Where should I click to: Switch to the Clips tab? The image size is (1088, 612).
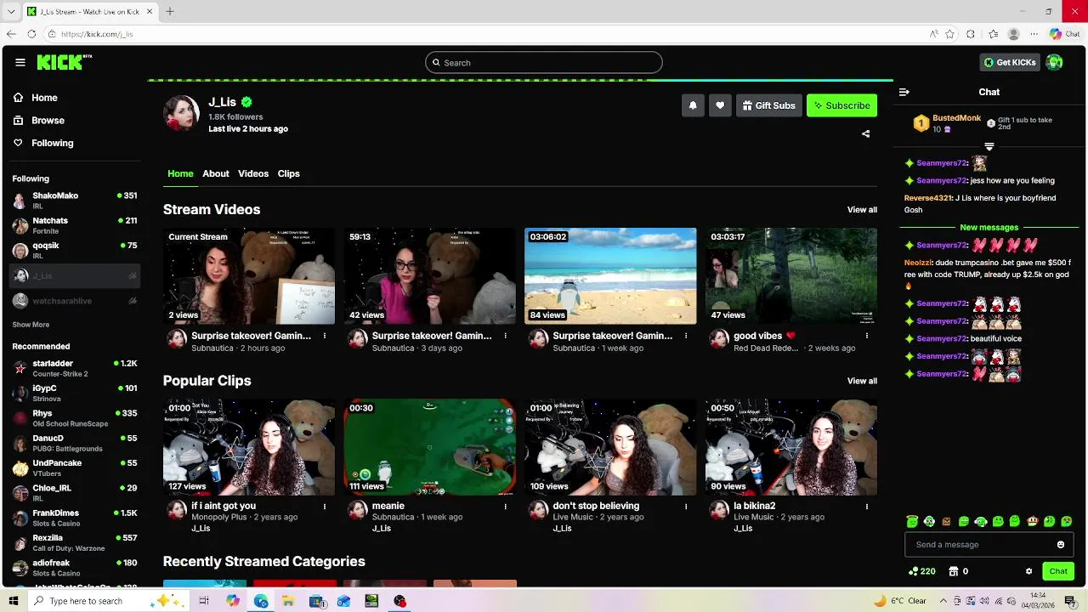[x=288, y=173]
